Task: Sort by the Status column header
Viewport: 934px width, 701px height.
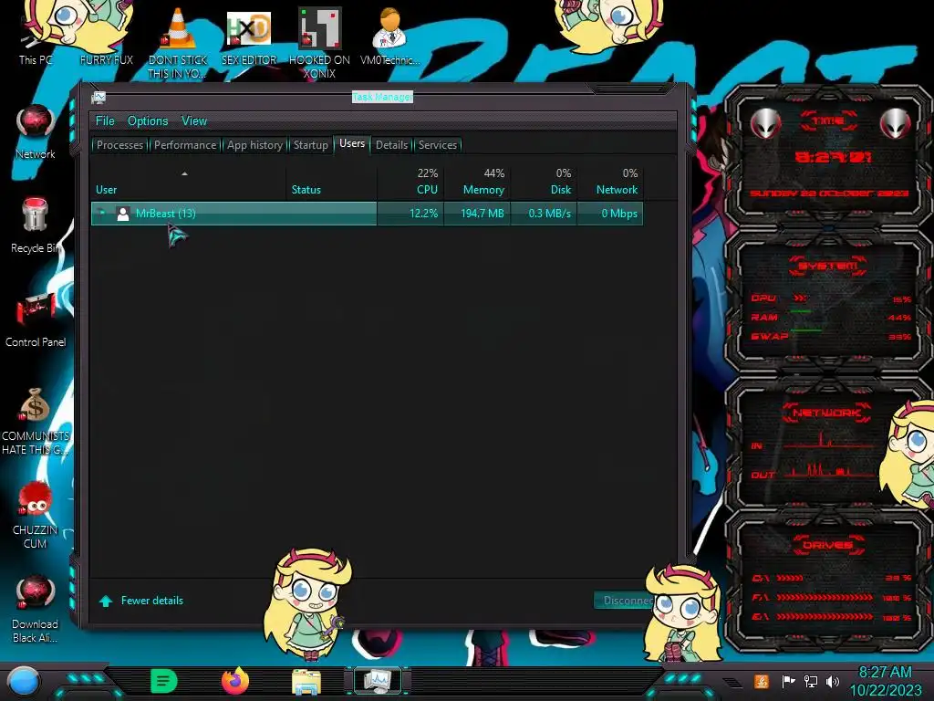Action: (331, 183)
